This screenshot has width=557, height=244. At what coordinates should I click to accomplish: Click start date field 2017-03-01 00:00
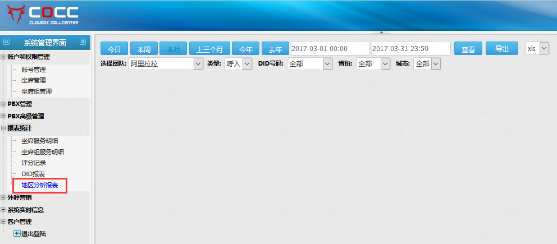[x=330, y=49]
